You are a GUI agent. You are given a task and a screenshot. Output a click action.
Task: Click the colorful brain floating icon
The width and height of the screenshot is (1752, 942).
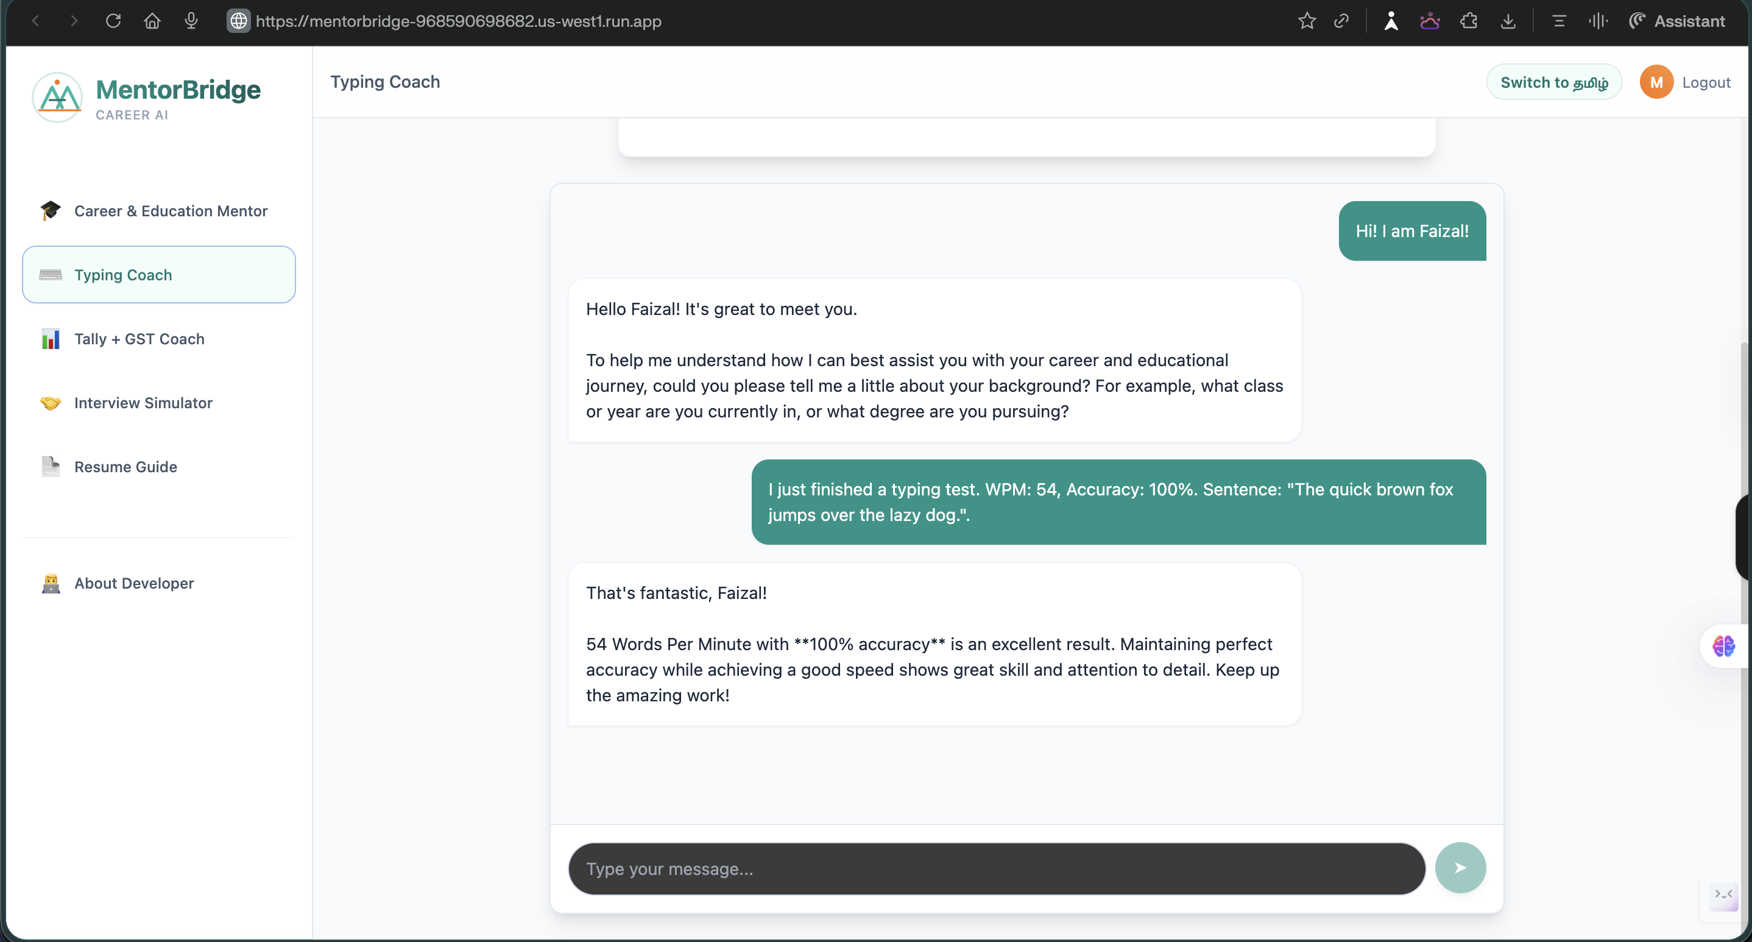(x=1723, y=645)
